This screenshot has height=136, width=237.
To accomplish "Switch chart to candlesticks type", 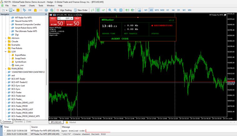I will pos(98,10).
